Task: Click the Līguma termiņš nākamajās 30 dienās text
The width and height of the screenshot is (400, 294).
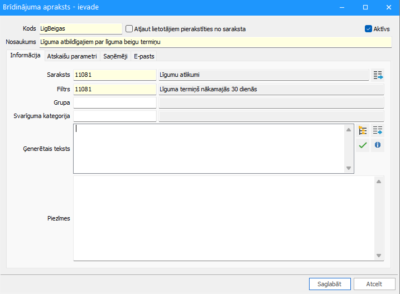Action: point(208,89)
